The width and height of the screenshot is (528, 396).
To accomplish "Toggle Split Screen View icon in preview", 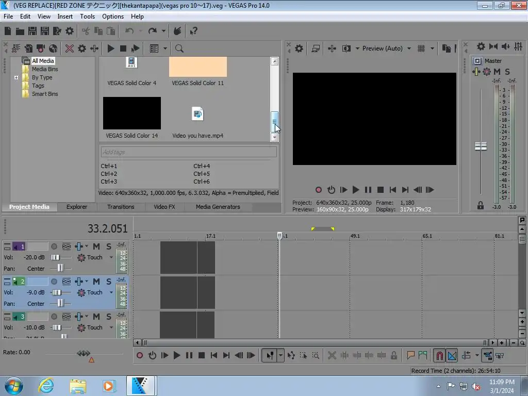I will tap(346, 48).
